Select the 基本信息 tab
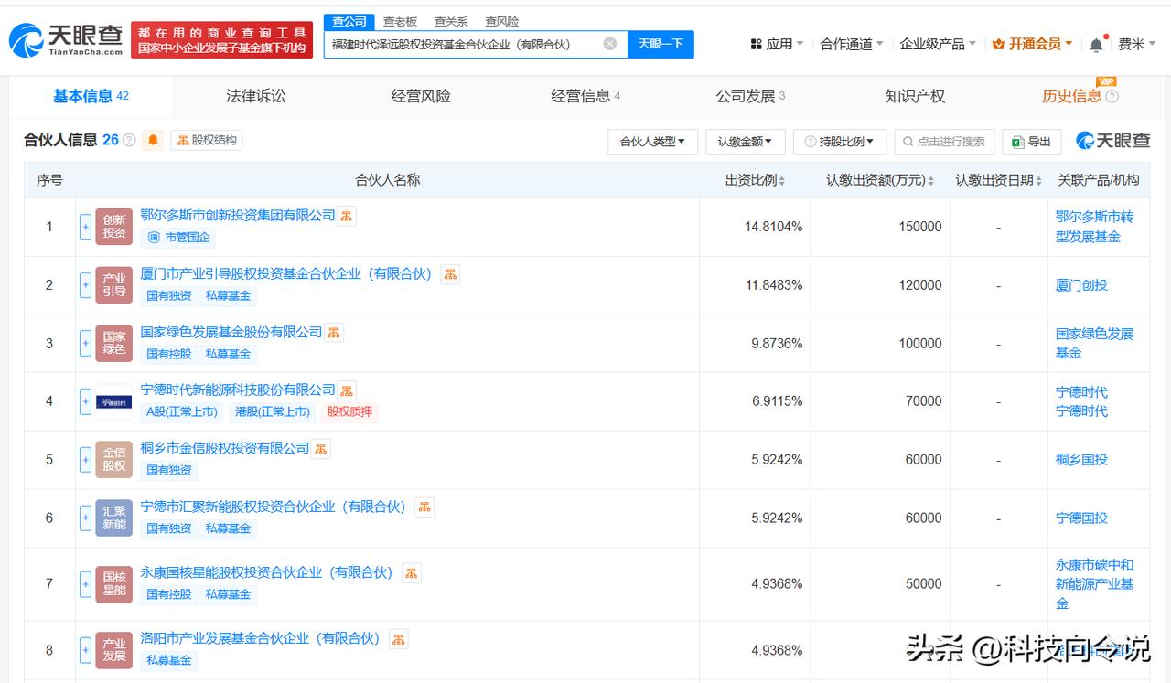This screenshot has height=683, width=1171. point(91,96)
